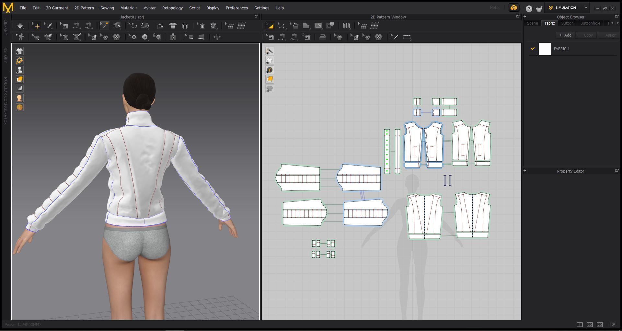
Task: Open the Sewing menu
Action: [107, 8]
